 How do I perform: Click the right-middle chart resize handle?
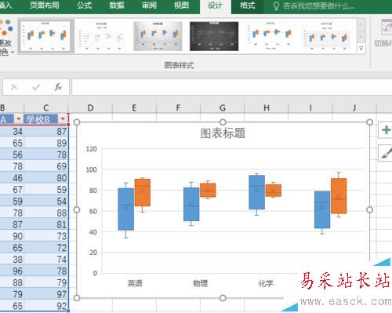(369, 209)
